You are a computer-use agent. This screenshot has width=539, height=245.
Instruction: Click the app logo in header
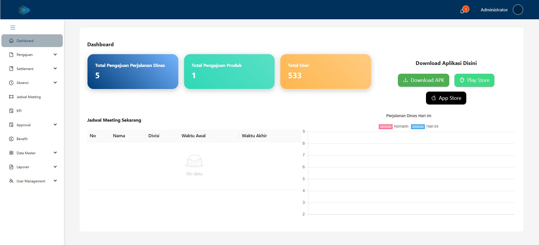pos(24,10)
